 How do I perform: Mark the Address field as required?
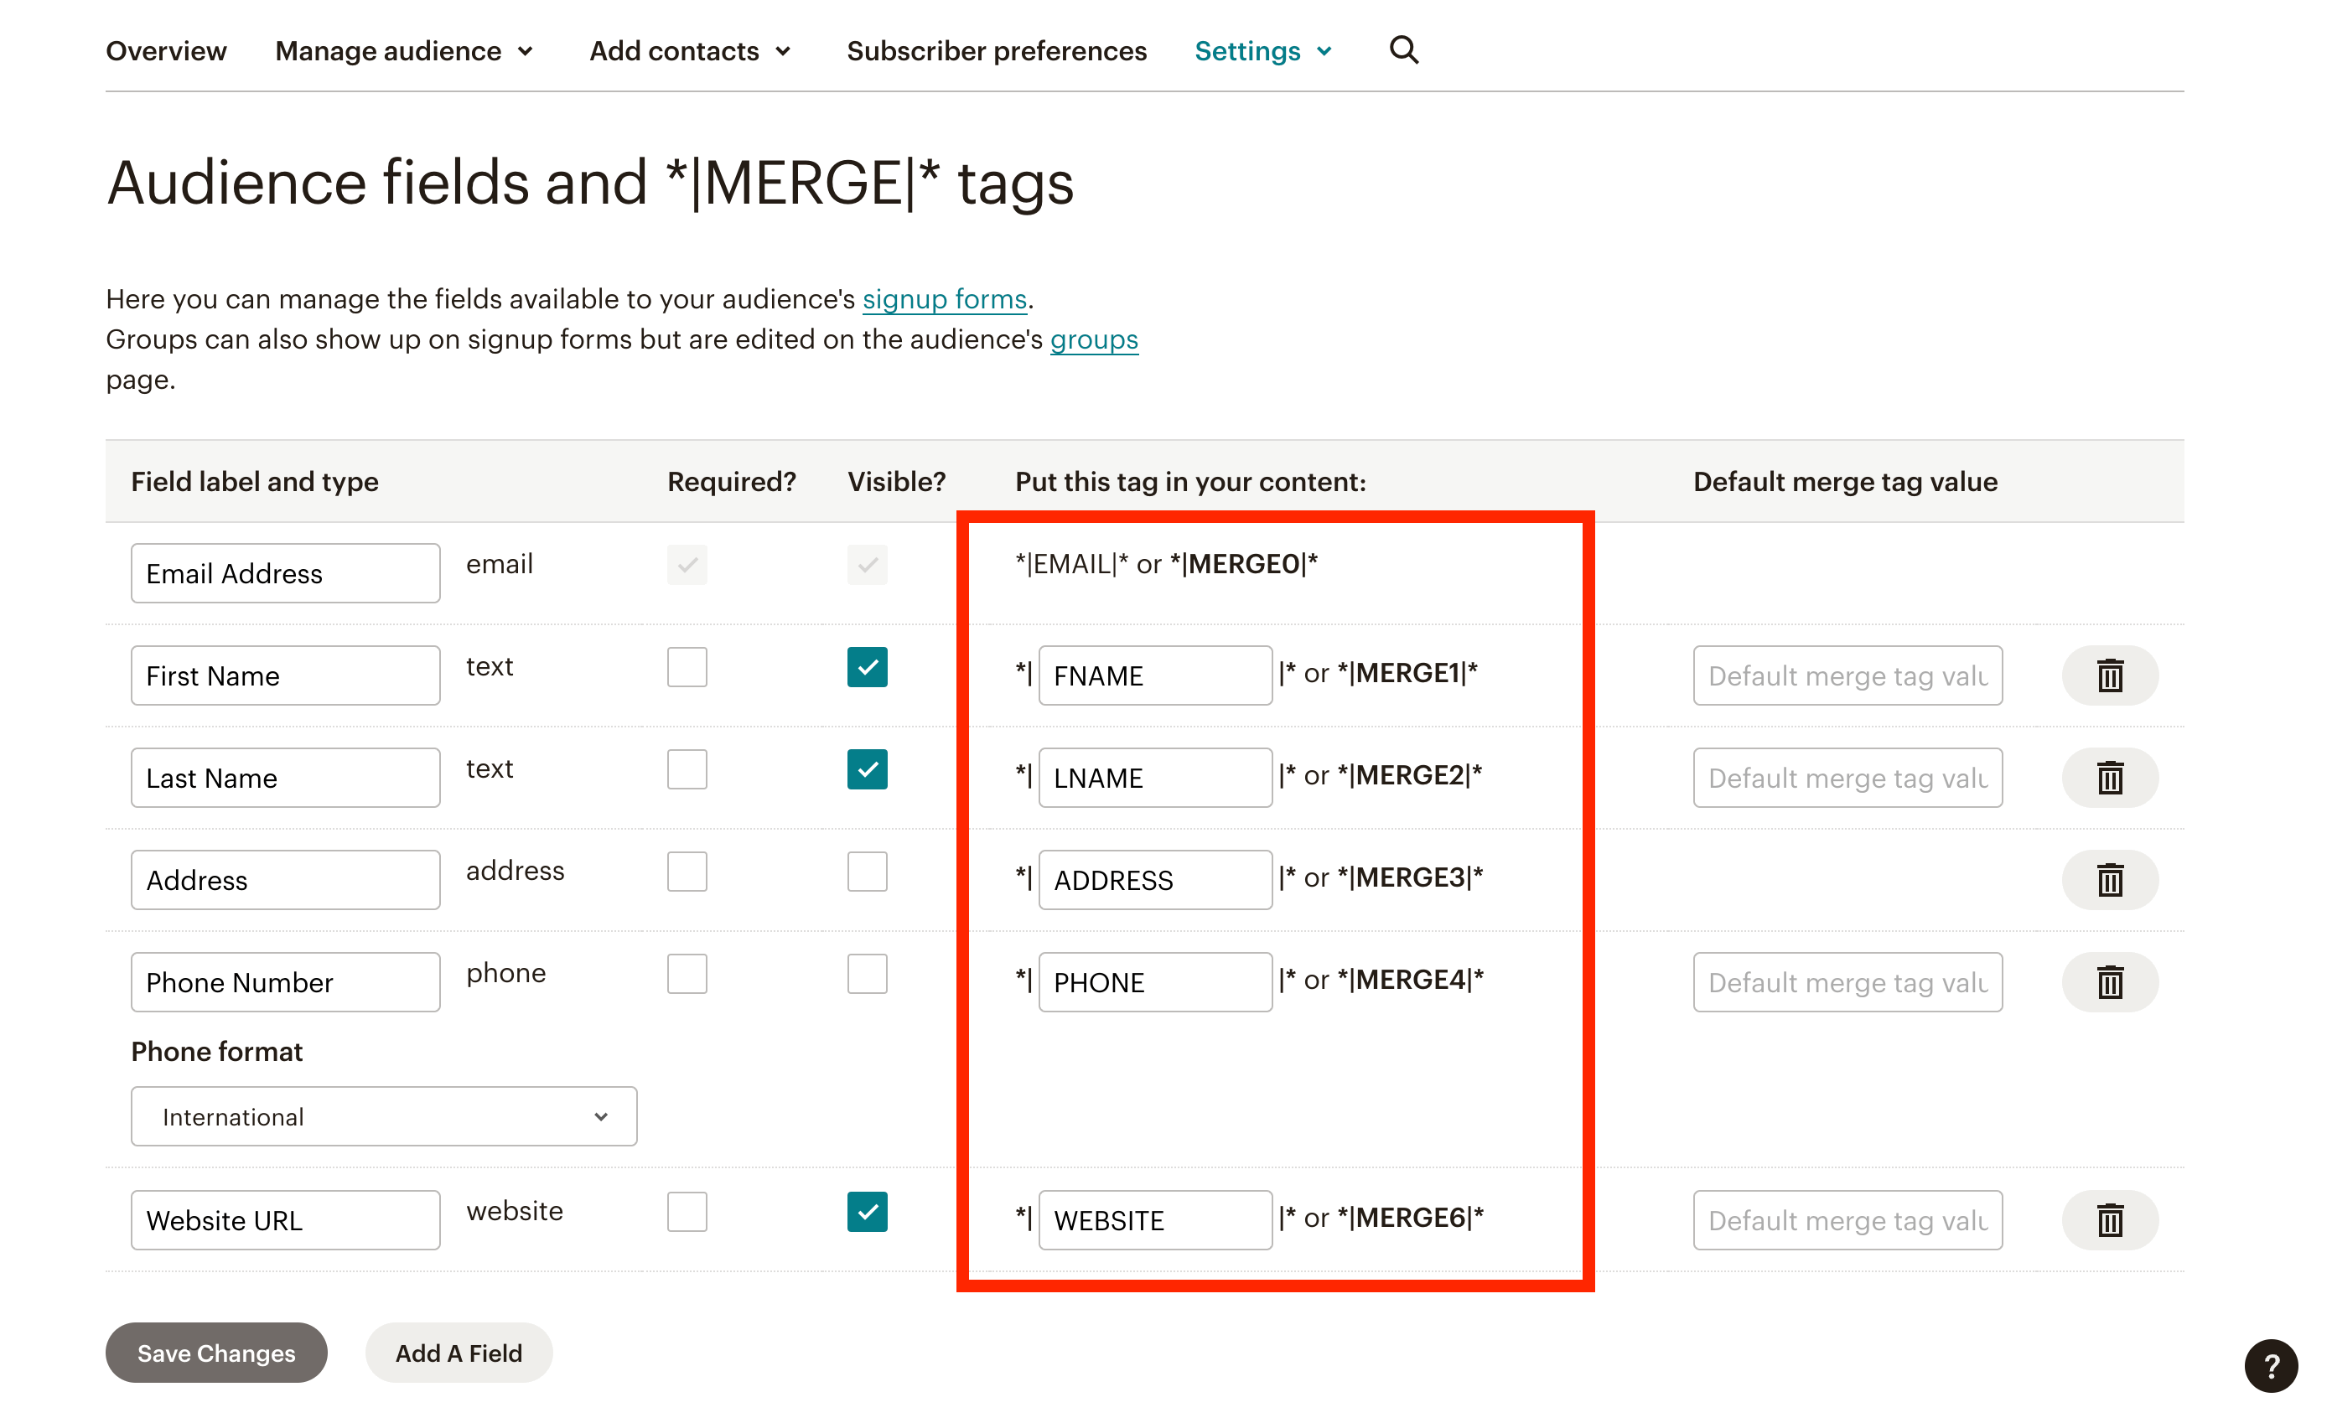(x=687, y=872)
